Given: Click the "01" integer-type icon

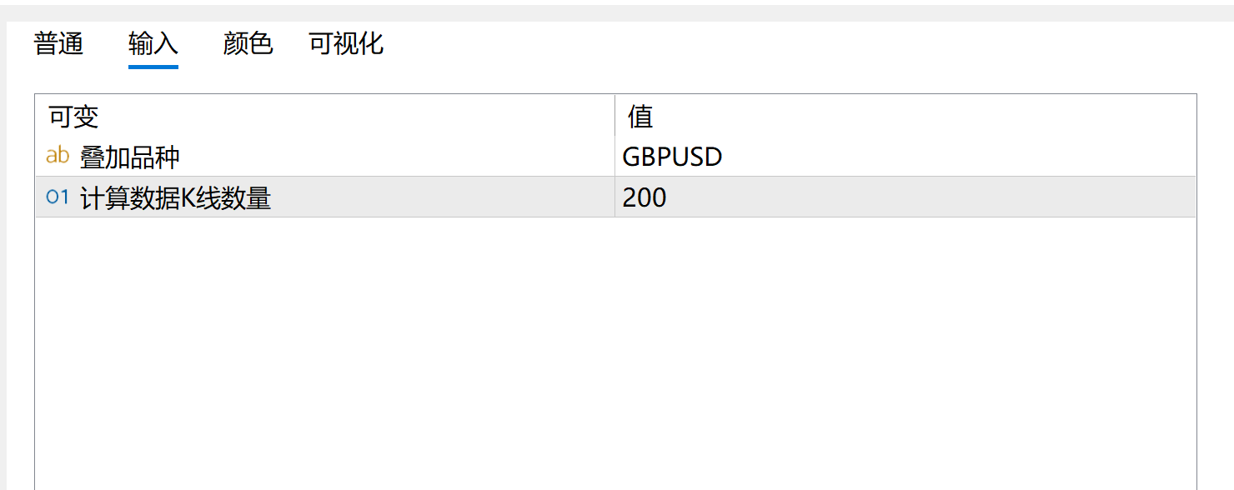Looking at the screenshot, I should pos(58,197).
